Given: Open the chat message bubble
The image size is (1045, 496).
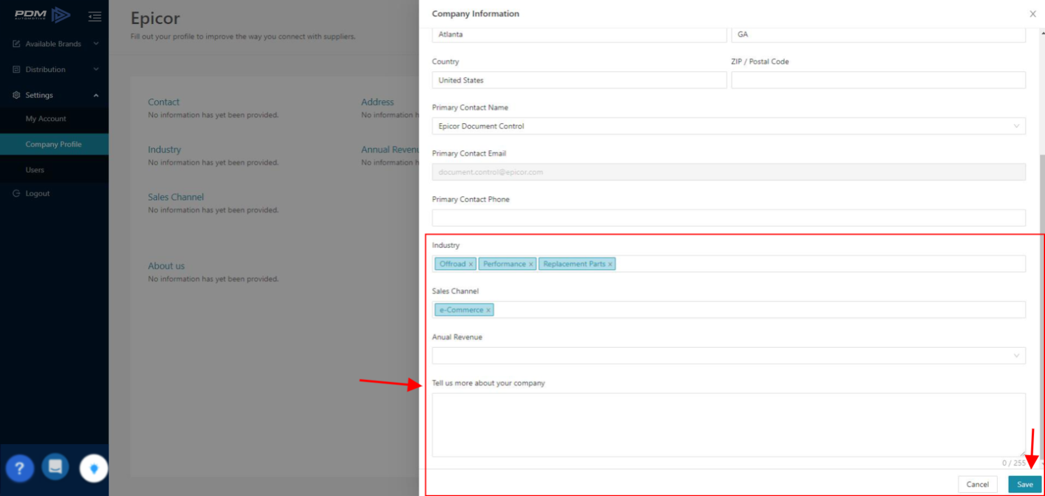Looking at the screenshot, I should point(55,466).
